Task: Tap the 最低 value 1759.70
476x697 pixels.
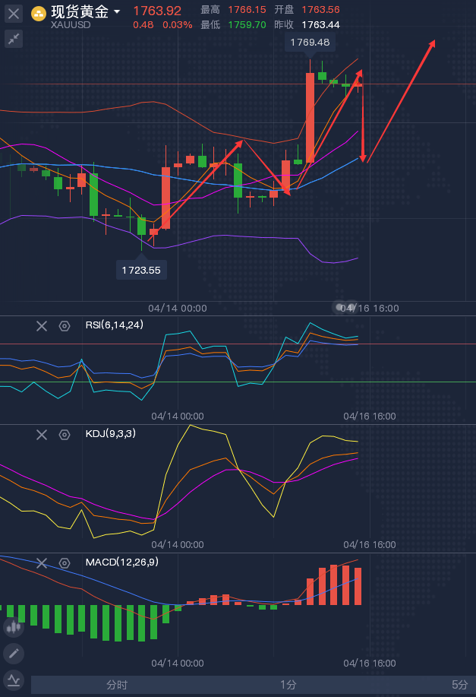Action: pos(247,25)
